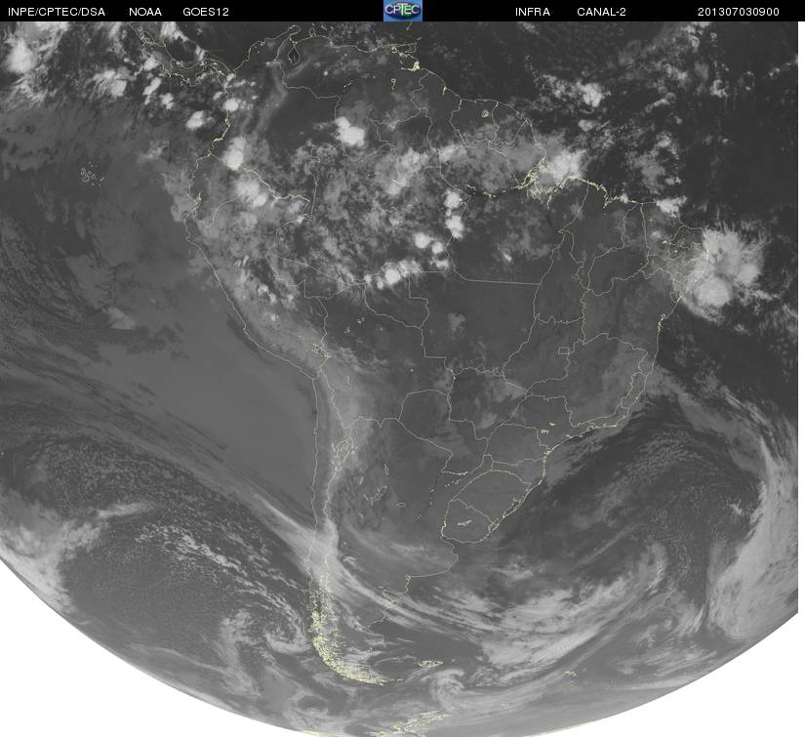Click the NOAA label in the header

click(x=145, y=12)
